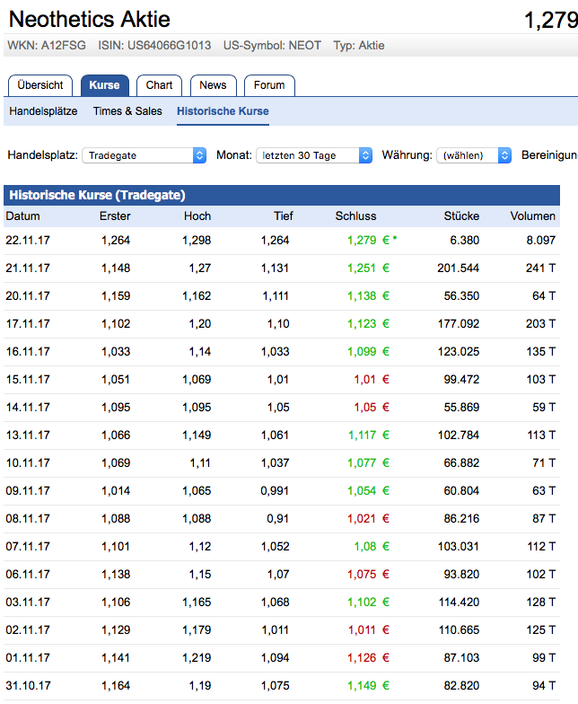Switch to the Chart tab
Image resolution: width=578 pixels, height=704 pixels.
pyautogui.click(x=159, y=85)
